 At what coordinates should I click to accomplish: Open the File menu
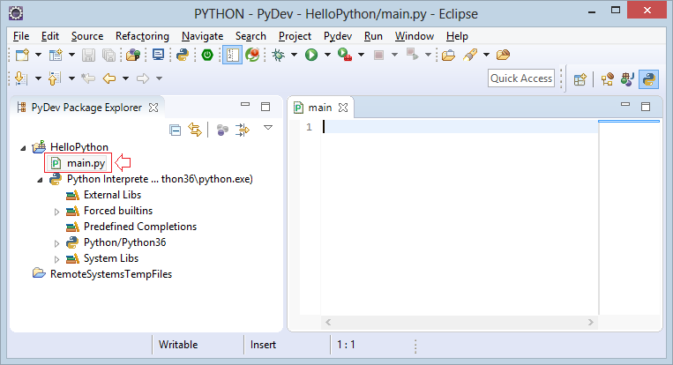click(21, 36)
